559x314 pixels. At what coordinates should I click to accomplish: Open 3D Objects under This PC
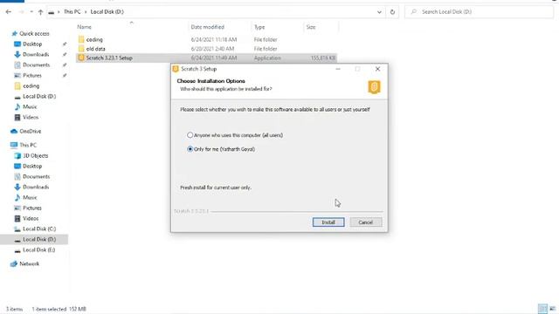[35, 155]
